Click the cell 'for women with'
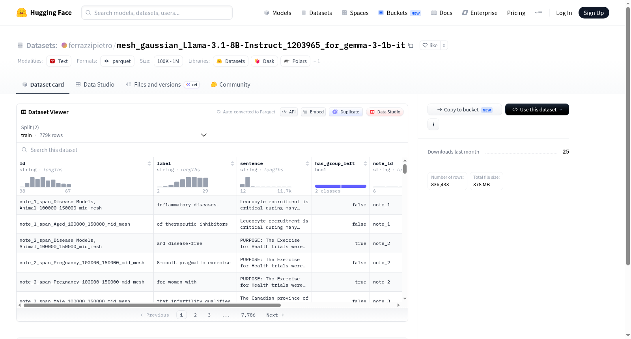 (x=195, y=282)
